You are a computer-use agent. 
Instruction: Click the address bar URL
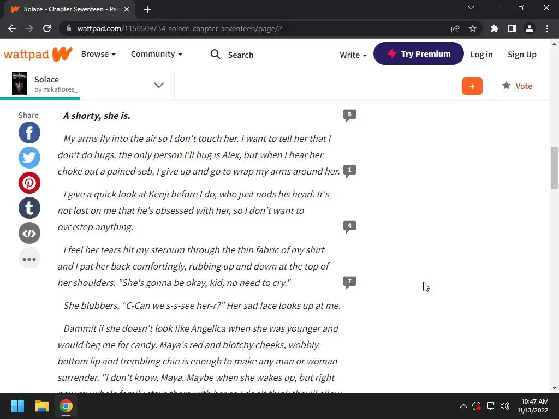[180, 28]
